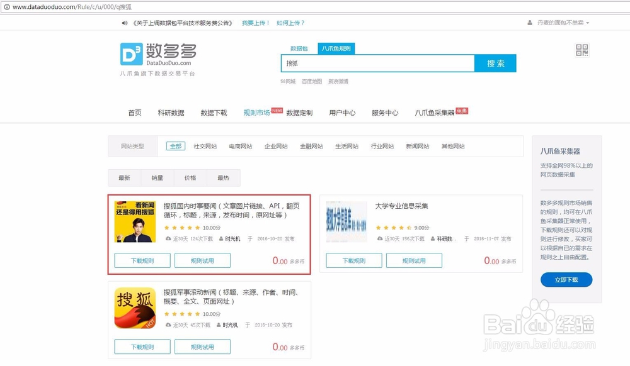Click 规则试用 for 搜狐国内时事要闻
This screenshot has width=630, height=366.
[x=202, y=260]
